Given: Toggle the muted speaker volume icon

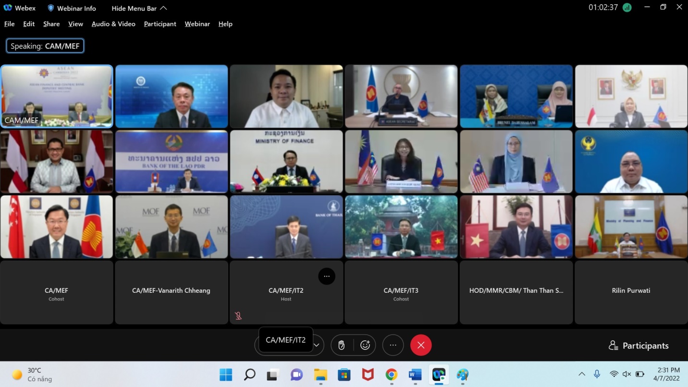Looking at the screenshot, I should pos(627,374).
